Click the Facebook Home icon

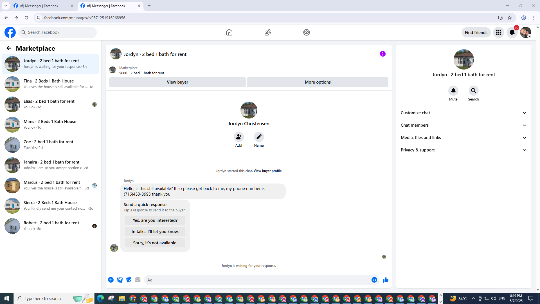[229, 32]
